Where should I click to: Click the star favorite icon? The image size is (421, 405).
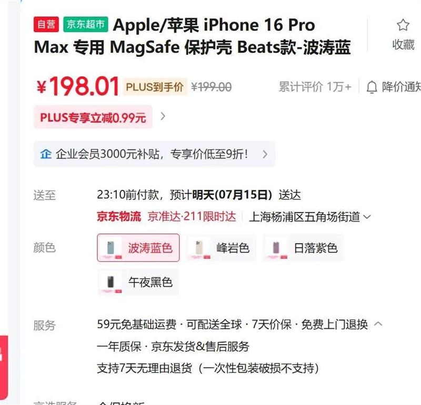tap(403, 25)
